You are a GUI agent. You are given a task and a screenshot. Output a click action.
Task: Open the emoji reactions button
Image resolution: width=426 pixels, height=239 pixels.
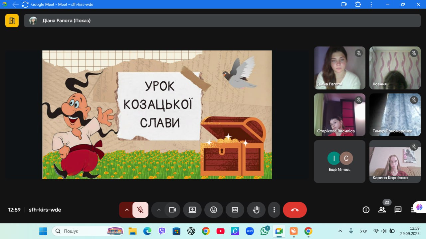pyautogui.click(x=214, y=210)
